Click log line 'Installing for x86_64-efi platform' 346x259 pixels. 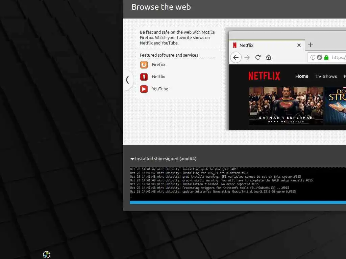pos(189,173)
